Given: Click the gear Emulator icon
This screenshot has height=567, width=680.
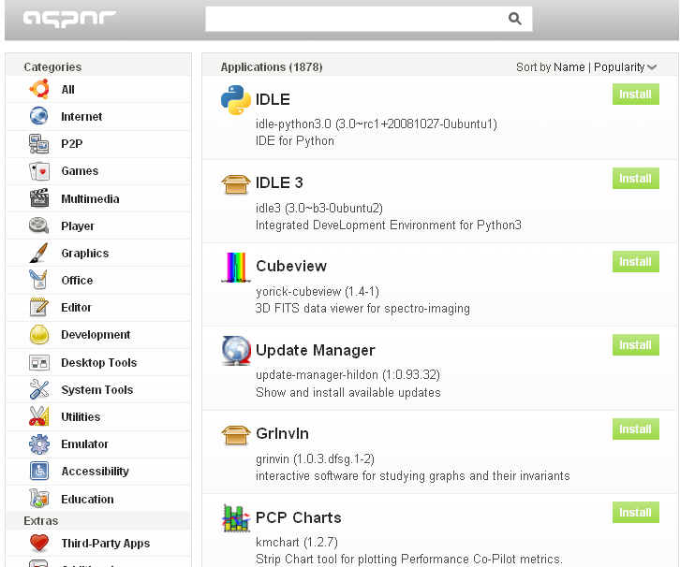Looking at the screenshot, I should 39,444.
